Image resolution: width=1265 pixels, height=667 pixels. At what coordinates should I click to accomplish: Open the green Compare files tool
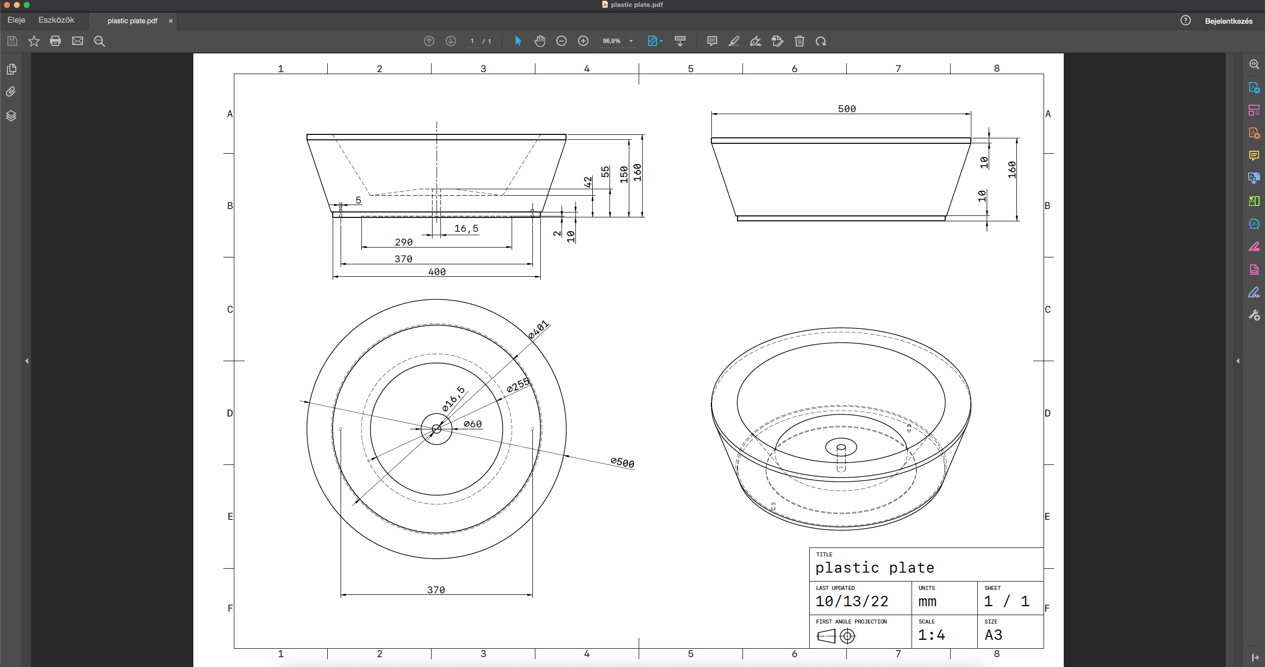click(1254, 201)
